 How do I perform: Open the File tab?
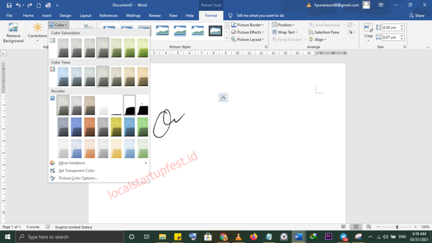pyautogui.click(x=9, y=15)
